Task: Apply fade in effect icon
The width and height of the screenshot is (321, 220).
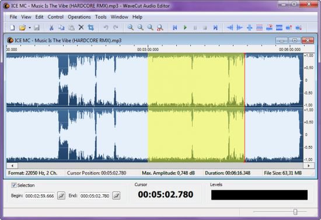Action: click(x=230, y=27)
